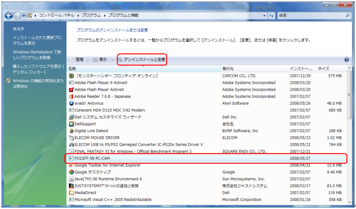Click the list's vertical scrollbar thumb
356x209 pixels.
(349, 95)
